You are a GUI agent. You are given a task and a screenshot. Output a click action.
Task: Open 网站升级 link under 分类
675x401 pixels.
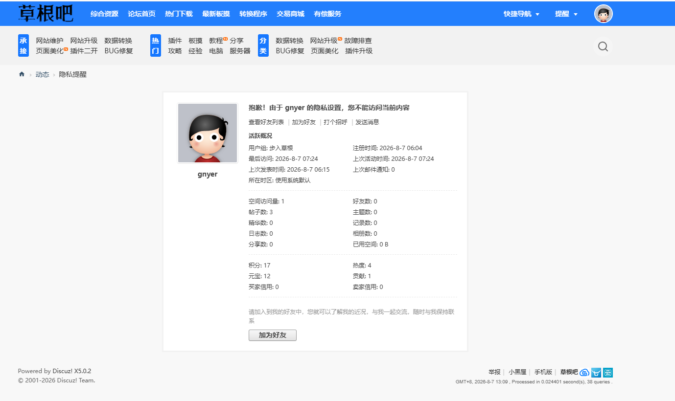pyautogui.click(x=324, y=41)
